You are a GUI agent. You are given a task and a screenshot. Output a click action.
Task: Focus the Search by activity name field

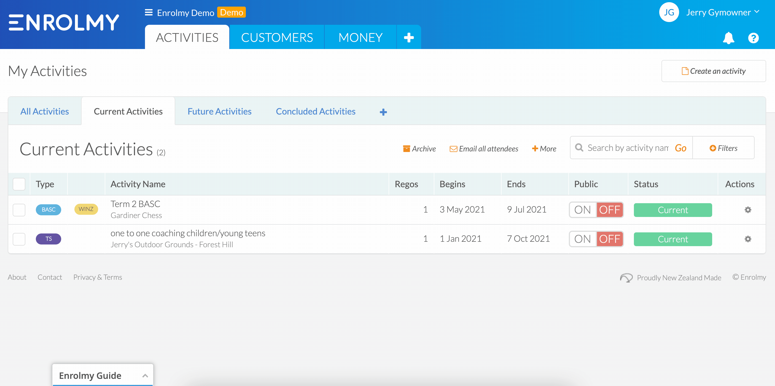point(628,148)
